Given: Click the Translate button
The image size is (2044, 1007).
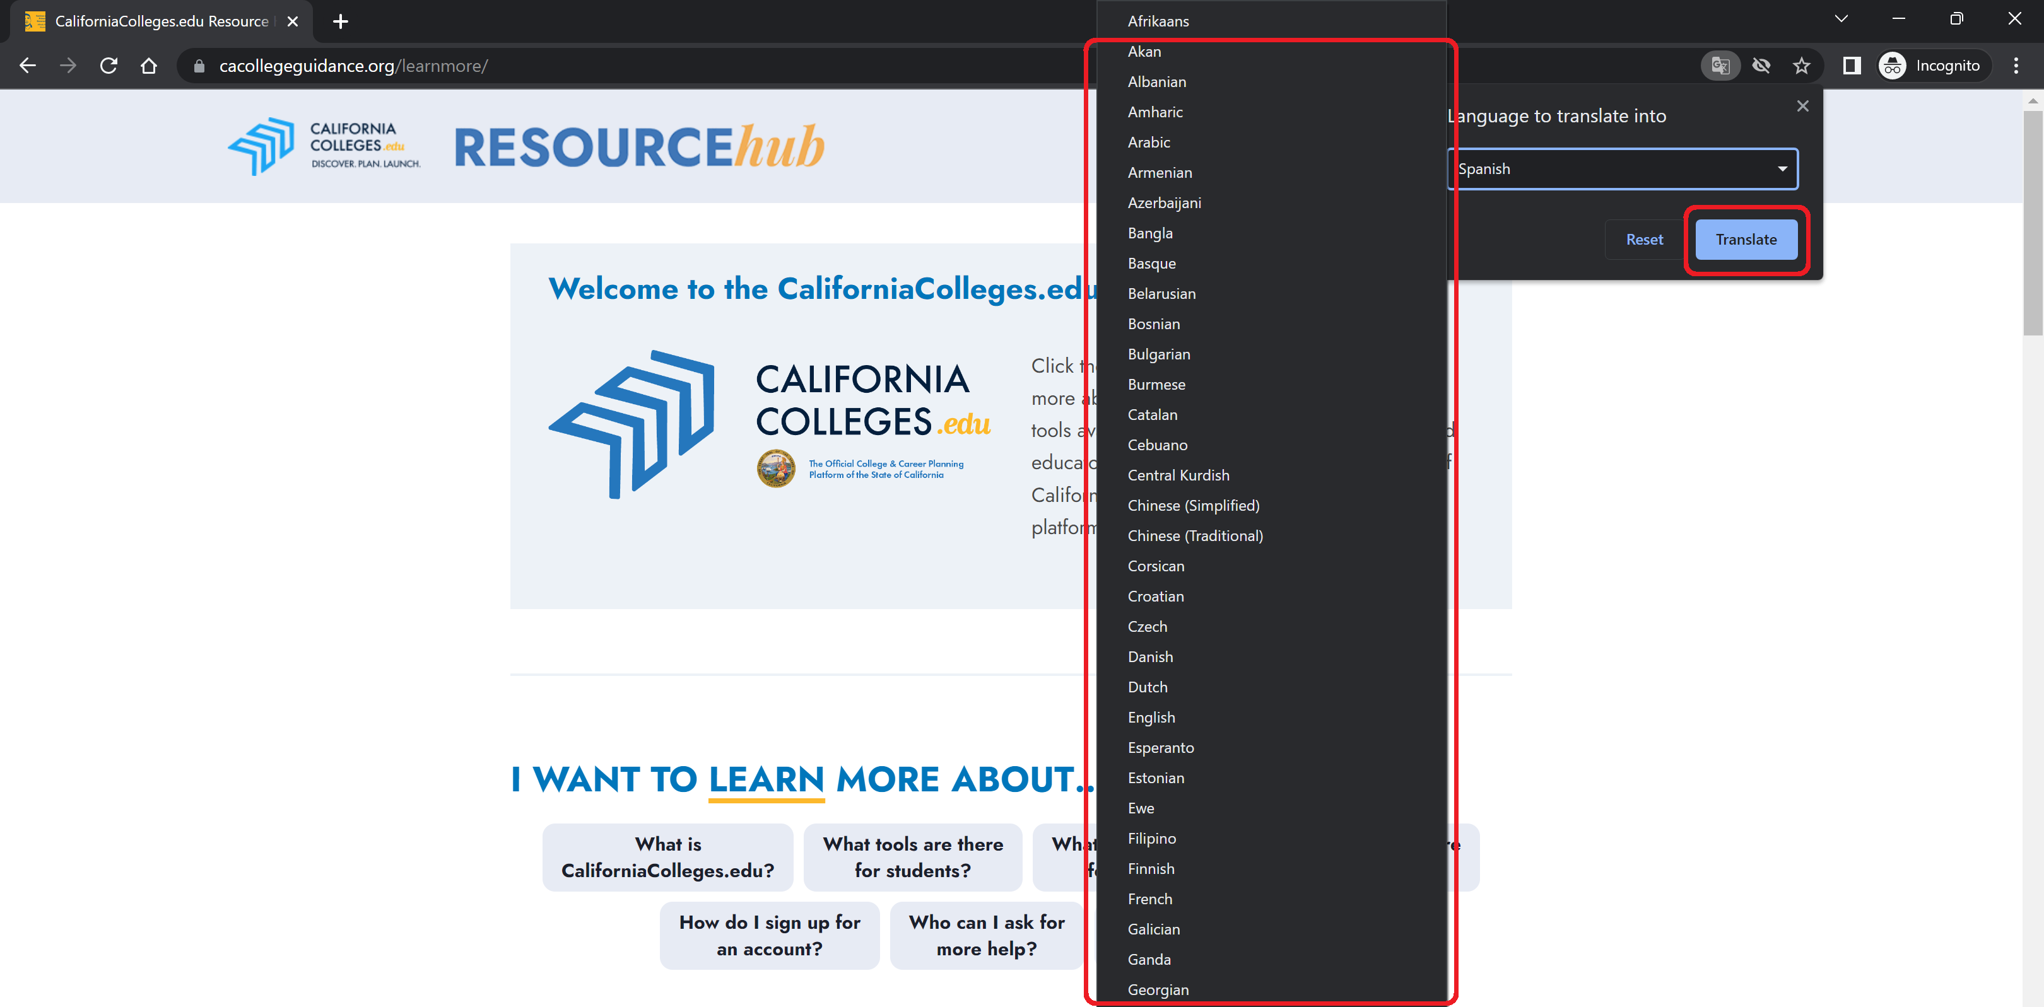Looking at the screenshot, I should tap(1746, 240).
